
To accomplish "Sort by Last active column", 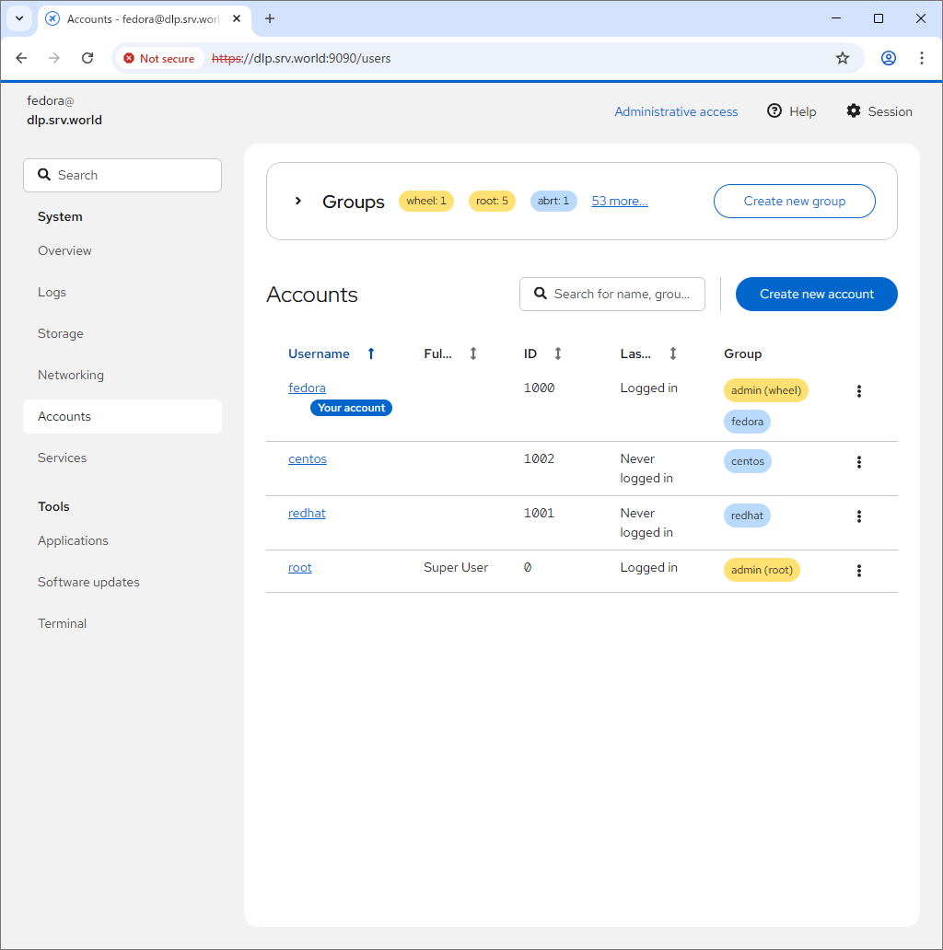I will click(648, 353).
